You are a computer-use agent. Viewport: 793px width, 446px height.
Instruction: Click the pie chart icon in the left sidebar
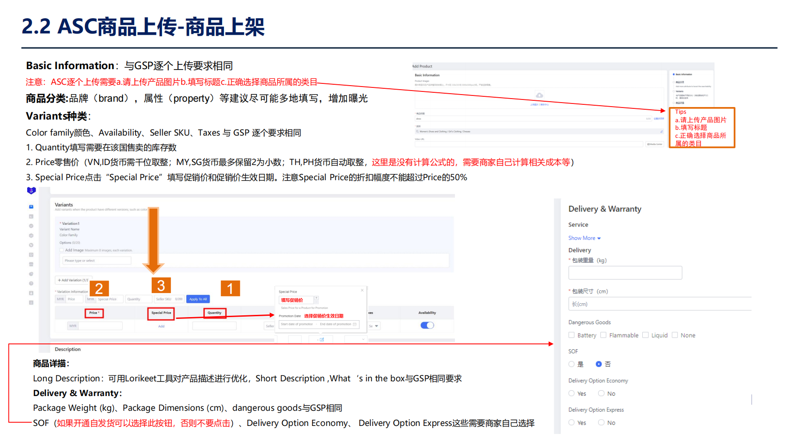coord(31,274)
